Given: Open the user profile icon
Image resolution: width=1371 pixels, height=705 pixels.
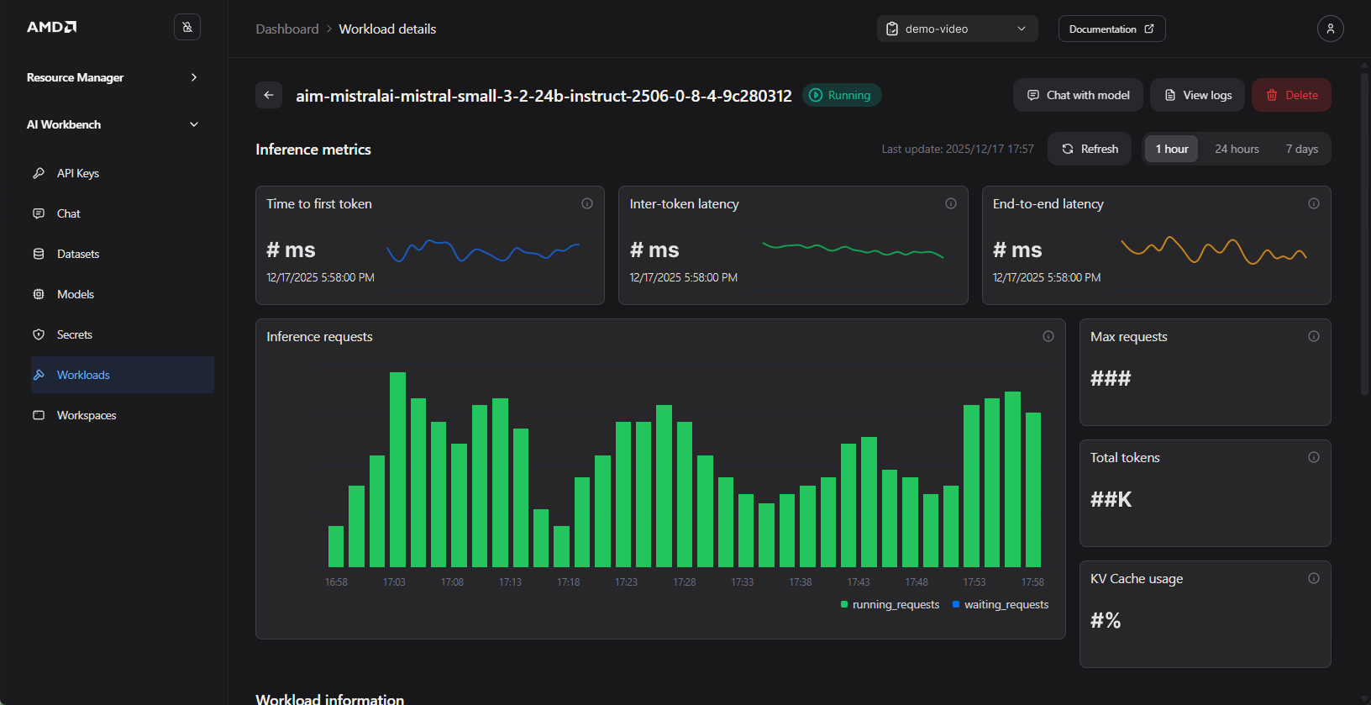Looking at the screenshot, I should tap(1330, 29).
